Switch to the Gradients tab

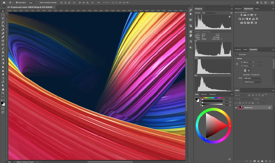click(x=212, y=94)
